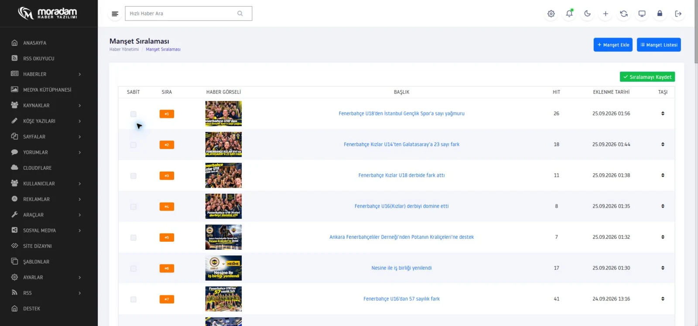This screenshot has width=698, height=326.
Task: Click the Fenerbahçe U16'dan 57 sayılık thumbnail
Action: point(223,299)
